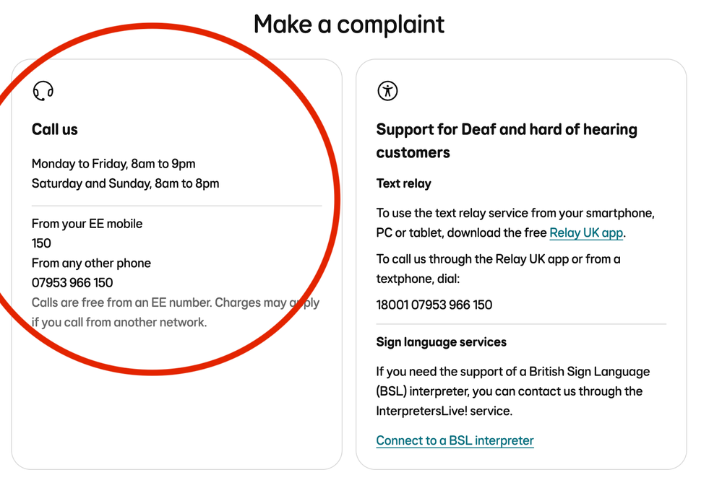This screenshot has width=722, height=488.
Task: Follow the Connect to a BSL interpreter link
Action: (x=455, y=440)
